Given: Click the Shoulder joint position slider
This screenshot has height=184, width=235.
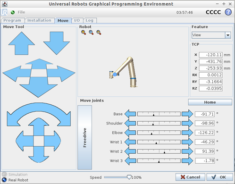Looking at the screenshot, I should pyautogui.click(x=159, y=123).
